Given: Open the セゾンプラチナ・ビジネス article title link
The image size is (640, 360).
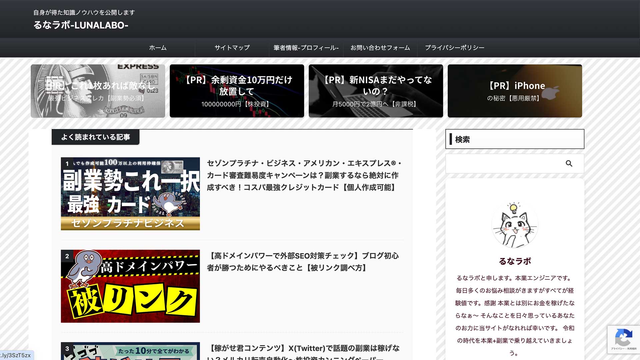Looking at the screenshot, I should coord(304,175).
